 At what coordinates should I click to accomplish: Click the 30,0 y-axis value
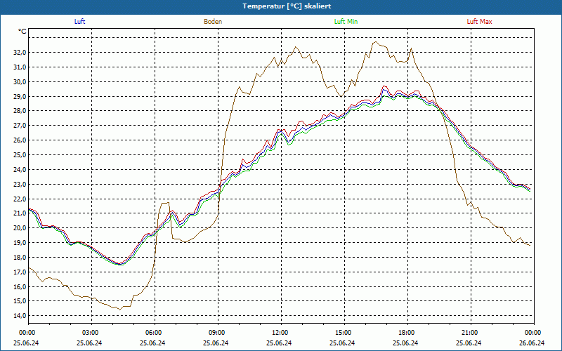click(20, 82)
